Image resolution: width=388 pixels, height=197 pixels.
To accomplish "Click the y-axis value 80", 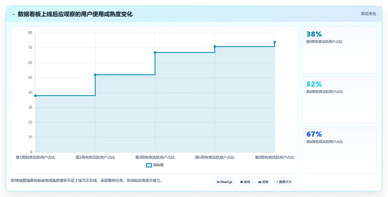I will pyautogui.click(x=30, y=33).
